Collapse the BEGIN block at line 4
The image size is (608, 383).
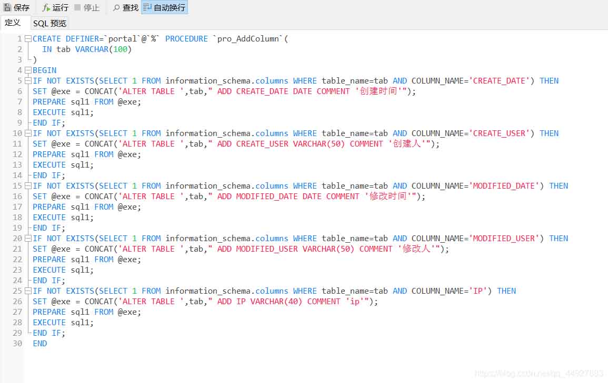click(28, 70)
